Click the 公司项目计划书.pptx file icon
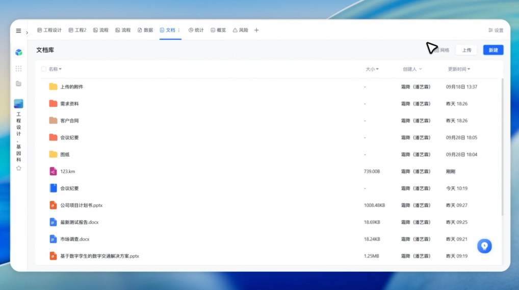This screenshot has height=290, width=519. [x=53, y=205]
